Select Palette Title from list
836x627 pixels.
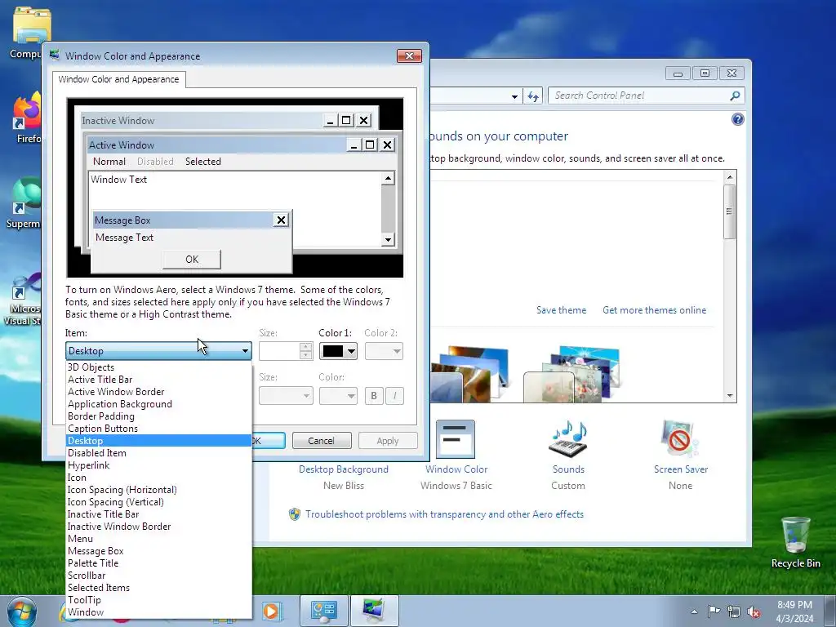click(x=158, y=563)
